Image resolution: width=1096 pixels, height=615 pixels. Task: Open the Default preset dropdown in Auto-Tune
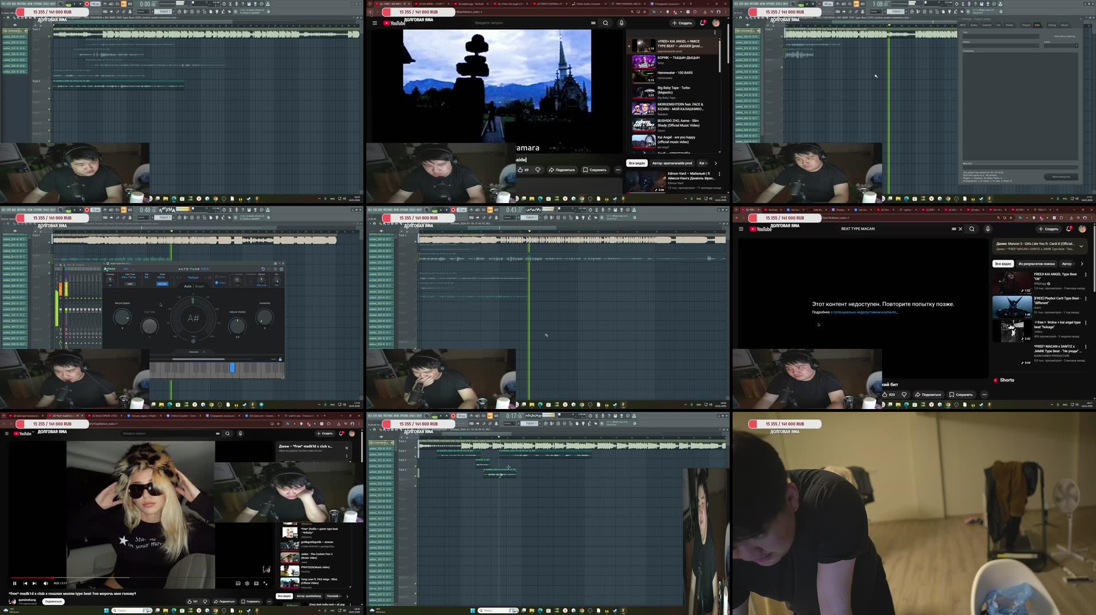[193, 277]
